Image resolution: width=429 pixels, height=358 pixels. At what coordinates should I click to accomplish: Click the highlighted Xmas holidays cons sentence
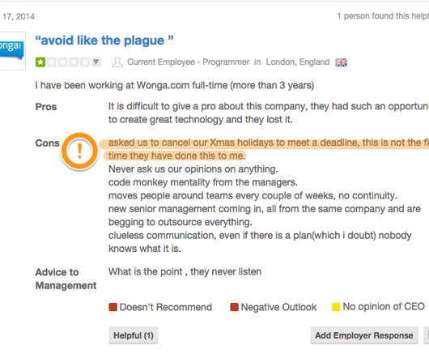[x=265, y=149]
